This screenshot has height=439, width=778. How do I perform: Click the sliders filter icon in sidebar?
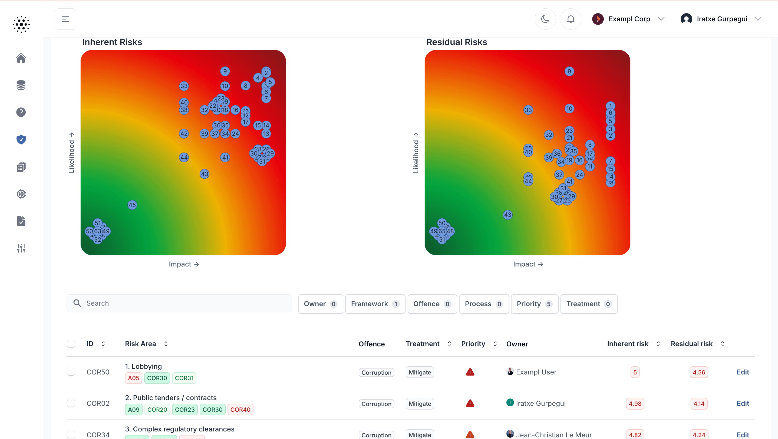click(x=21, y=248)
